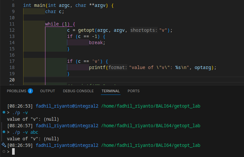Click command marker beside './p -v abc'
This screenshot has height=157, width=244.
tap(4, 132)
